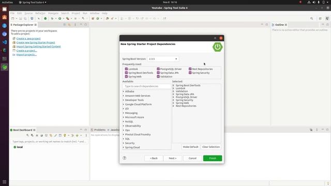The height and width of the screenshot is (186, 331).
Task: Expand Google Cloud Platform category
Action: [124, 104]
